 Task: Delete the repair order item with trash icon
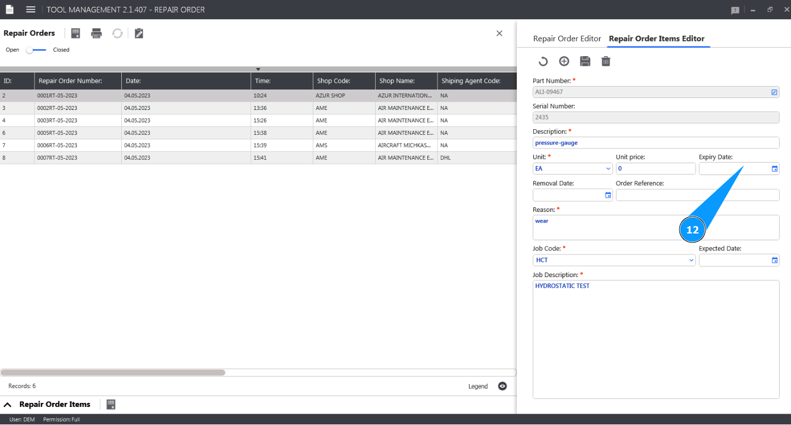pyautogui.click(x=606, y=62)
